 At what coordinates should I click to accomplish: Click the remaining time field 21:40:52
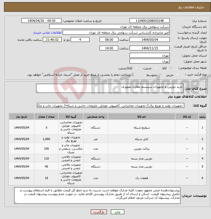click(x=52, y=40)
